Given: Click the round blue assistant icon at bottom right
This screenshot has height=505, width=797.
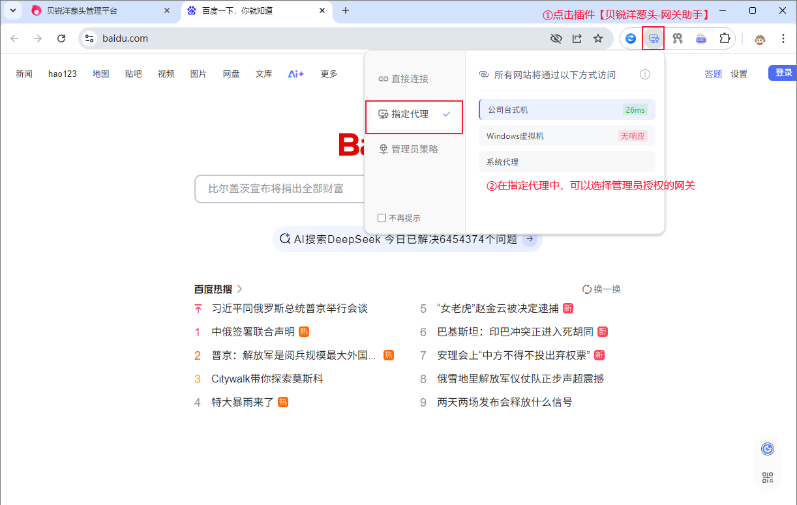Looking at the screenshot, I should [768, 449].
